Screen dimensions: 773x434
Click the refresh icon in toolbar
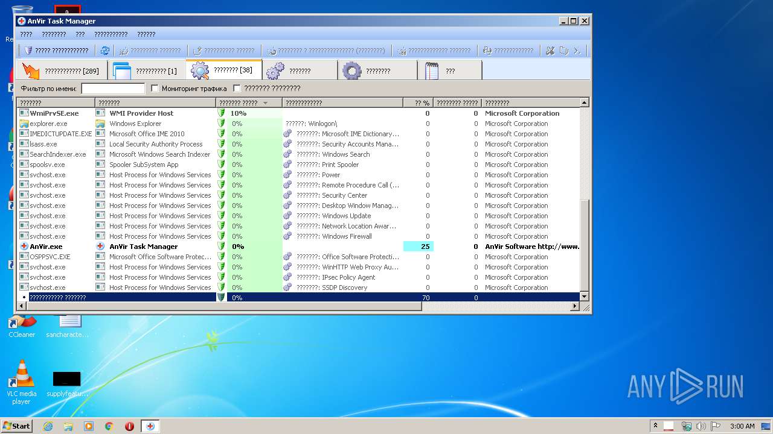click(105, 51)
